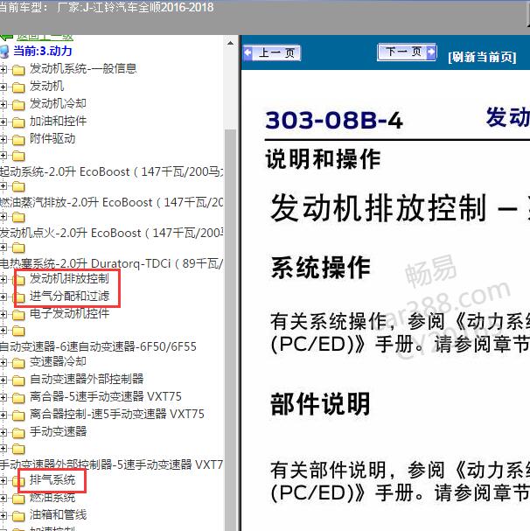Expand the 发动机系统-一般信息 tree node
530x531 pixels.
pos(3,69)
